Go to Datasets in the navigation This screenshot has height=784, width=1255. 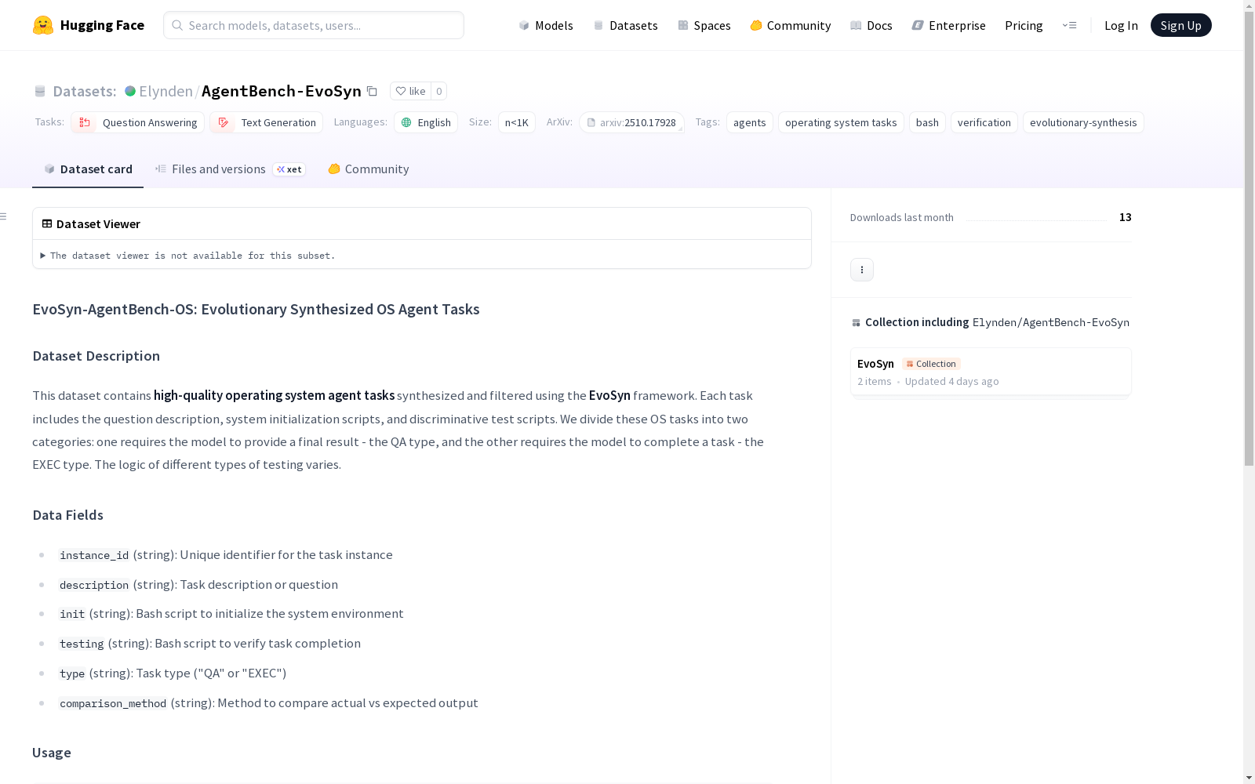click(625, 25)
